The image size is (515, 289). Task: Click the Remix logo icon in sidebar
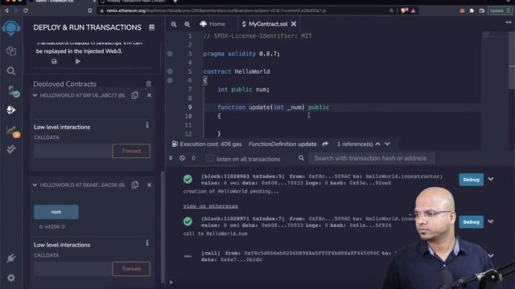pos(11,29)
